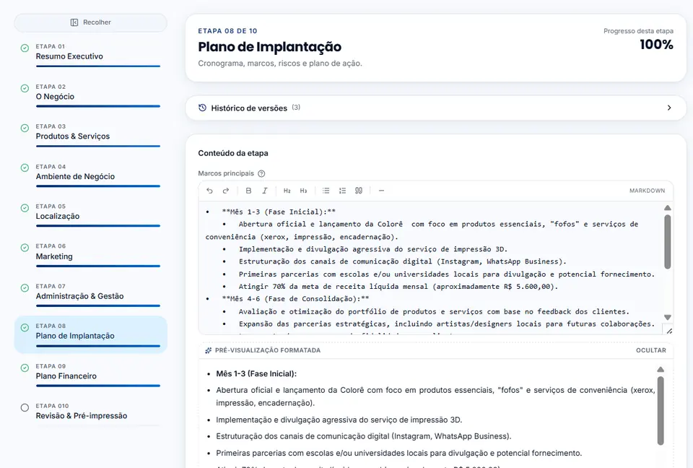Screen dimensions: 693x468
Task: Toggle bold formatting in editor
Action: (x=248, y=191)
